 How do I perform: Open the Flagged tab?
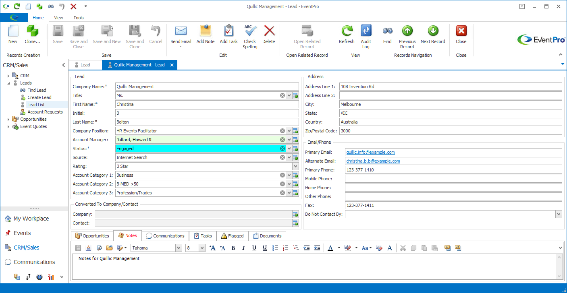pyautogui.click(x=232, y=236)
